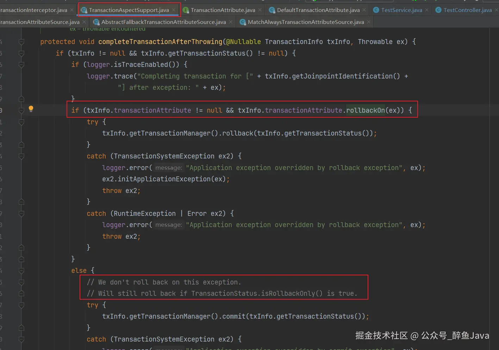Open the TestController.java editor tab

(468, 10)
